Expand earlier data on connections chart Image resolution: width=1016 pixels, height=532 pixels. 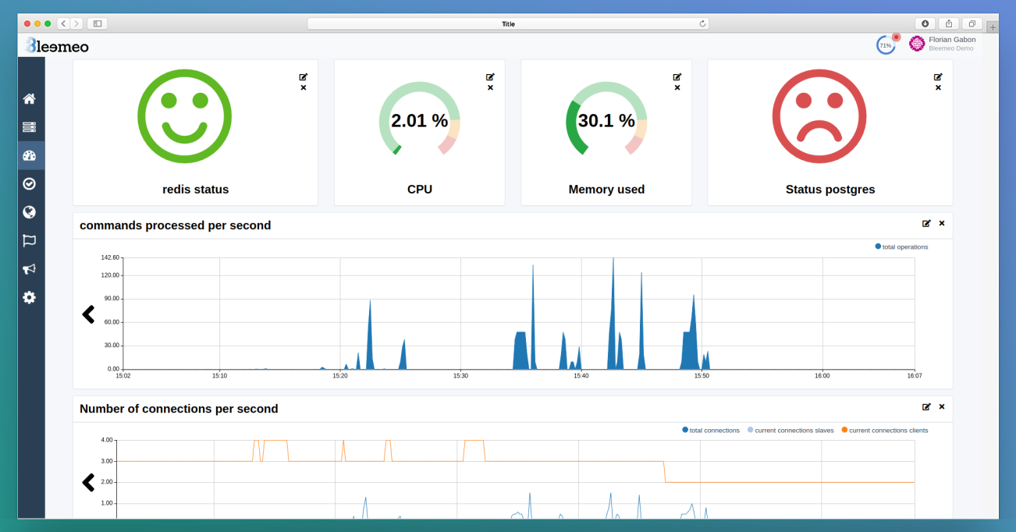pos(88,482)
